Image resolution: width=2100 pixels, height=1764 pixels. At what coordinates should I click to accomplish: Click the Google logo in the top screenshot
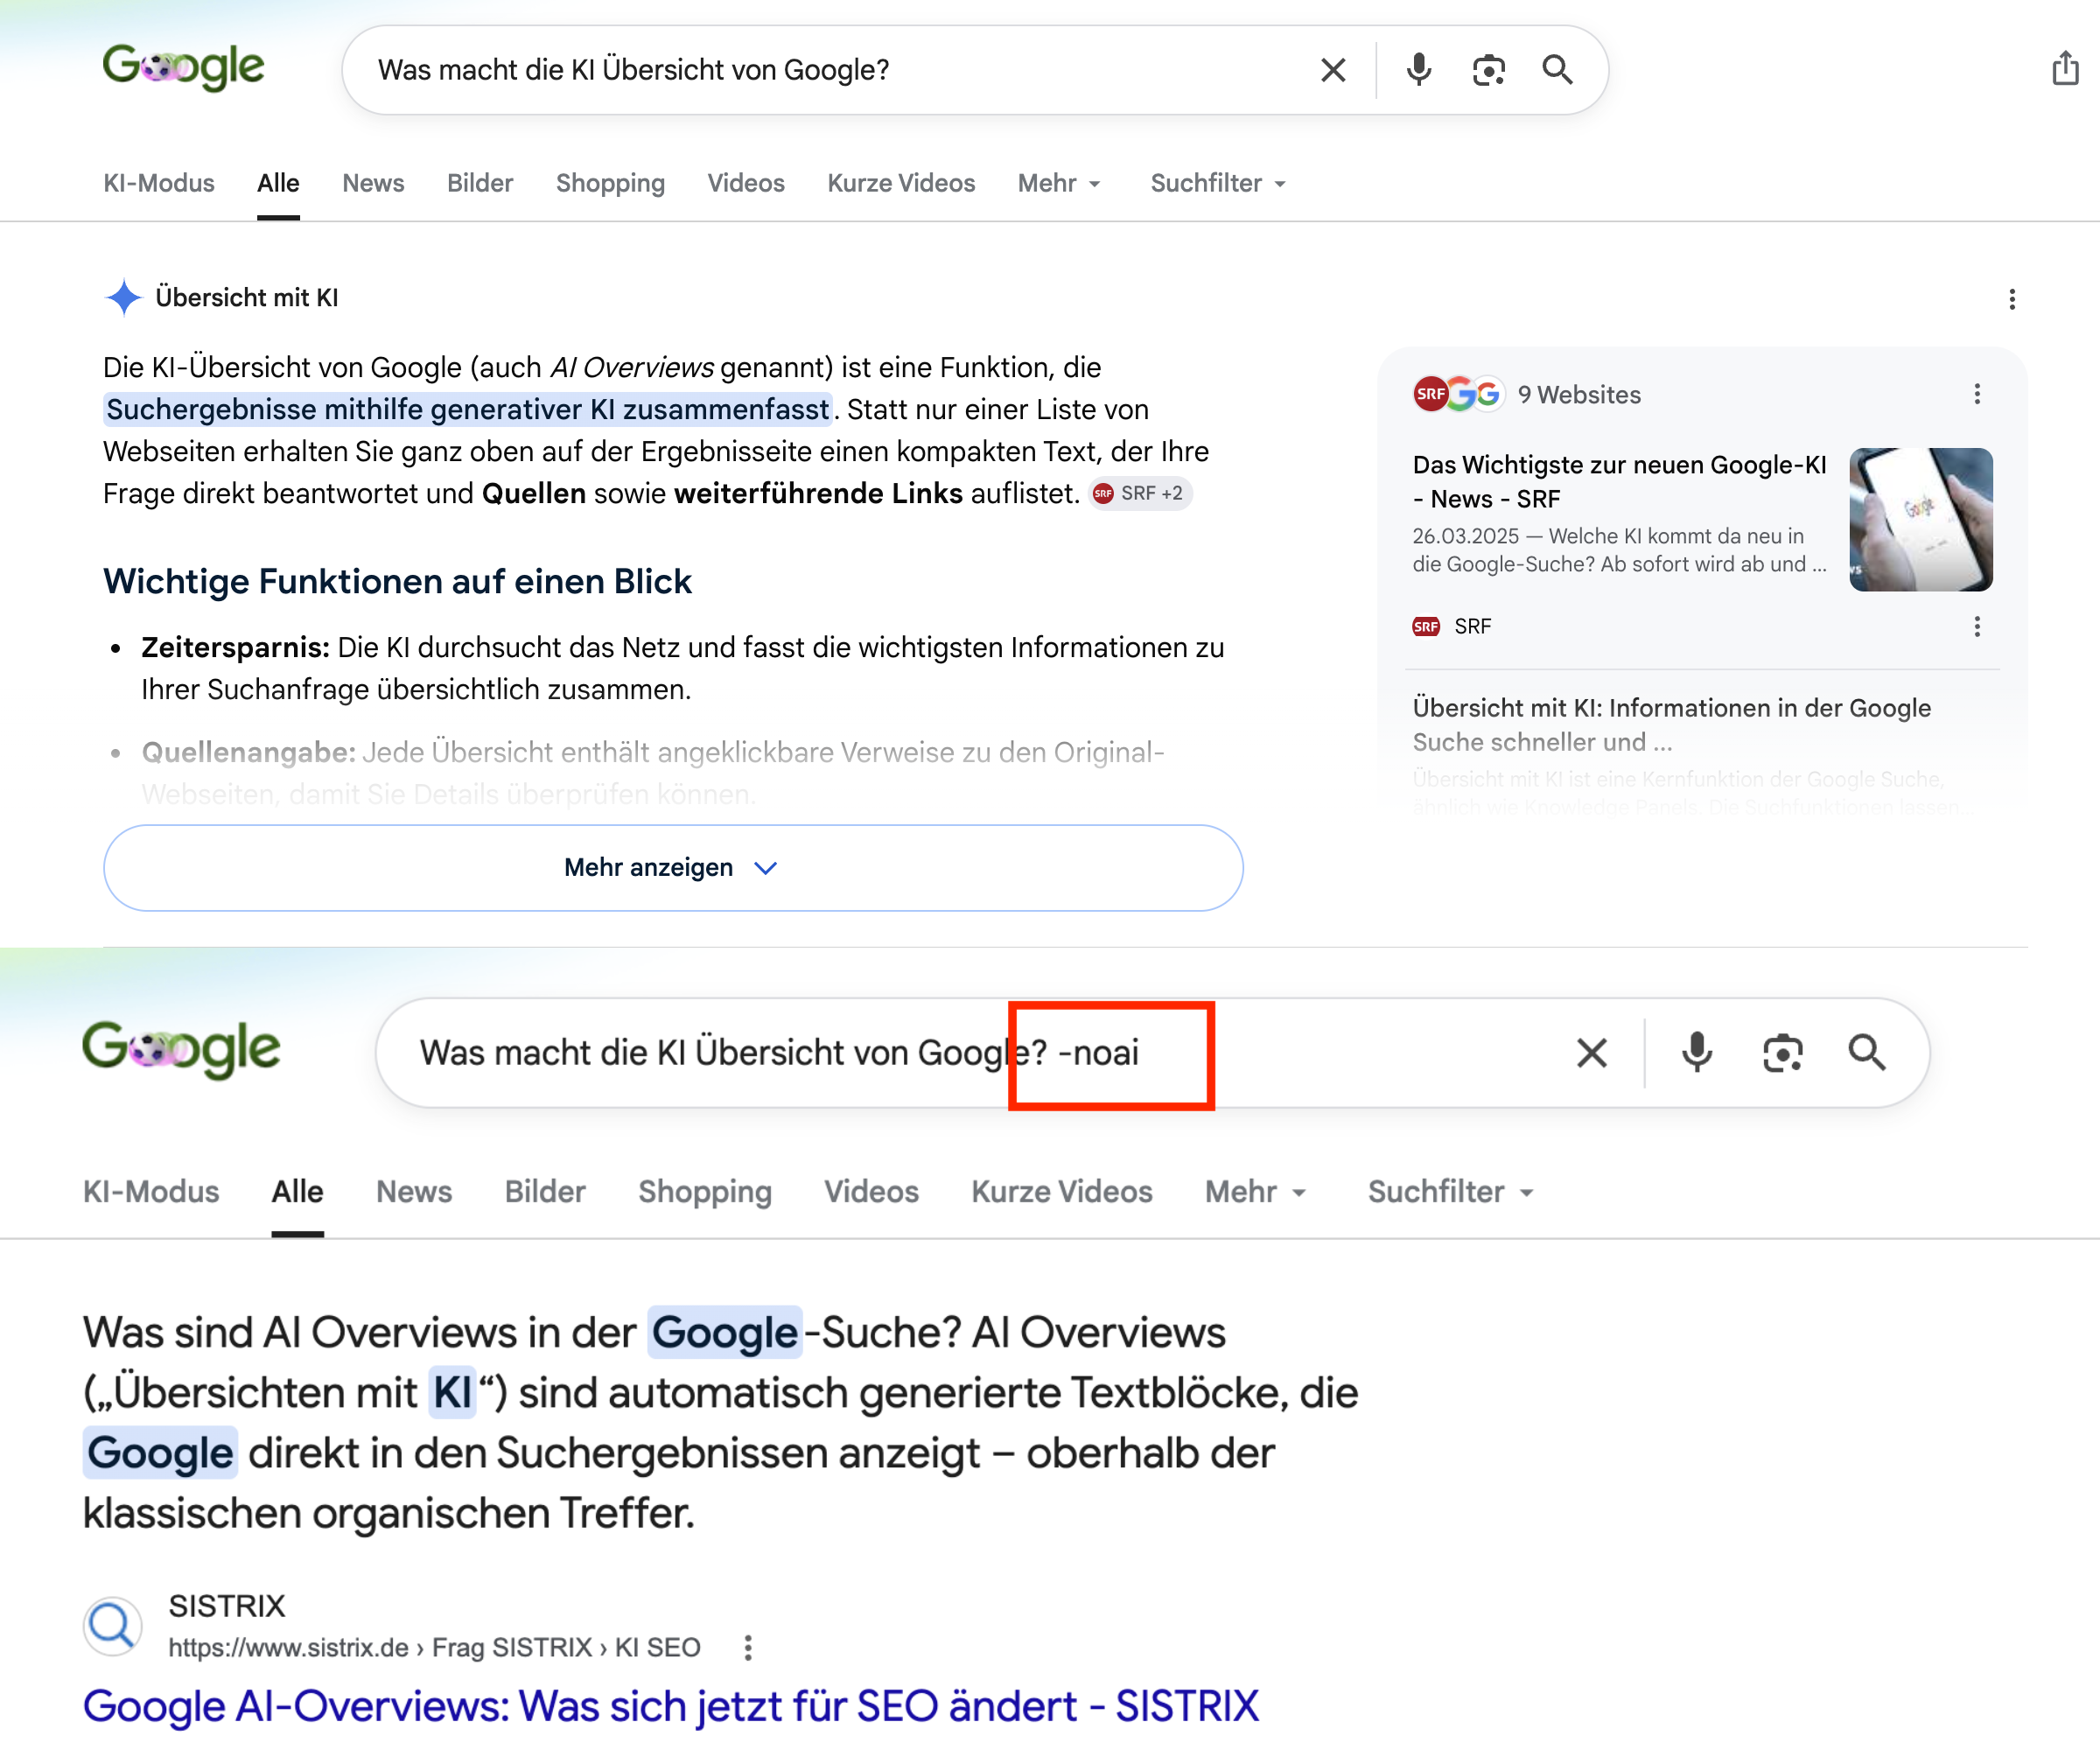pos(183,68)
